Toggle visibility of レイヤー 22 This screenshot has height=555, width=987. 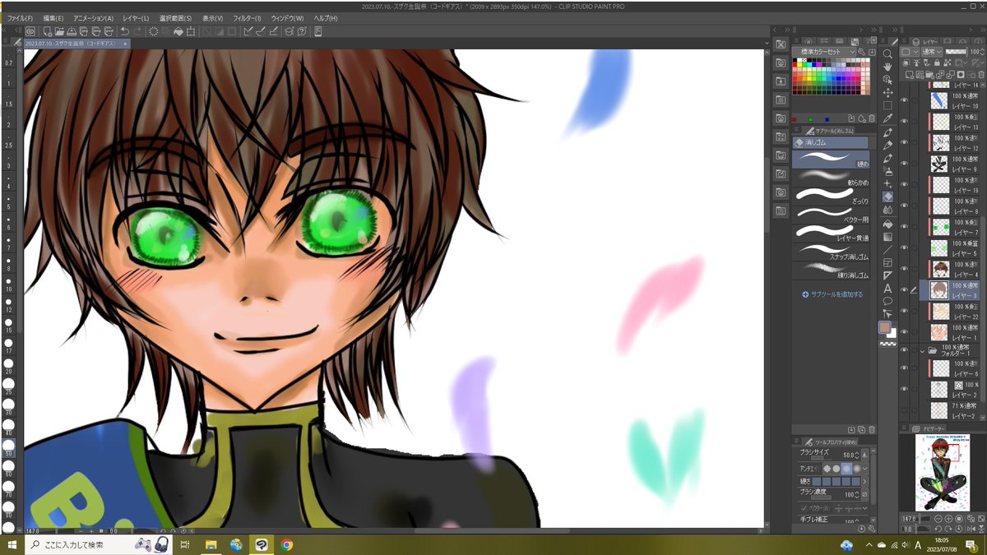point(904,311)
